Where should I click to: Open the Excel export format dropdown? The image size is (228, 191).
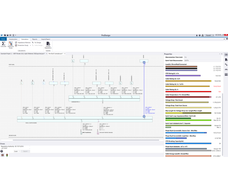(x=17, y=151)
